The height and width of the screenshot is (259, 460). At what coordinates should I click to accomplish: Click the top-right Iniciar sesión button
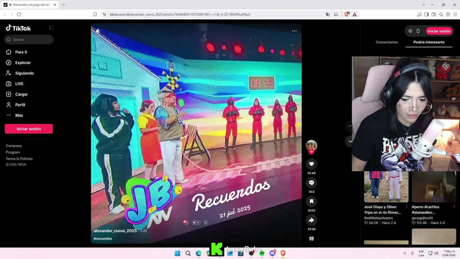point(439,31)
